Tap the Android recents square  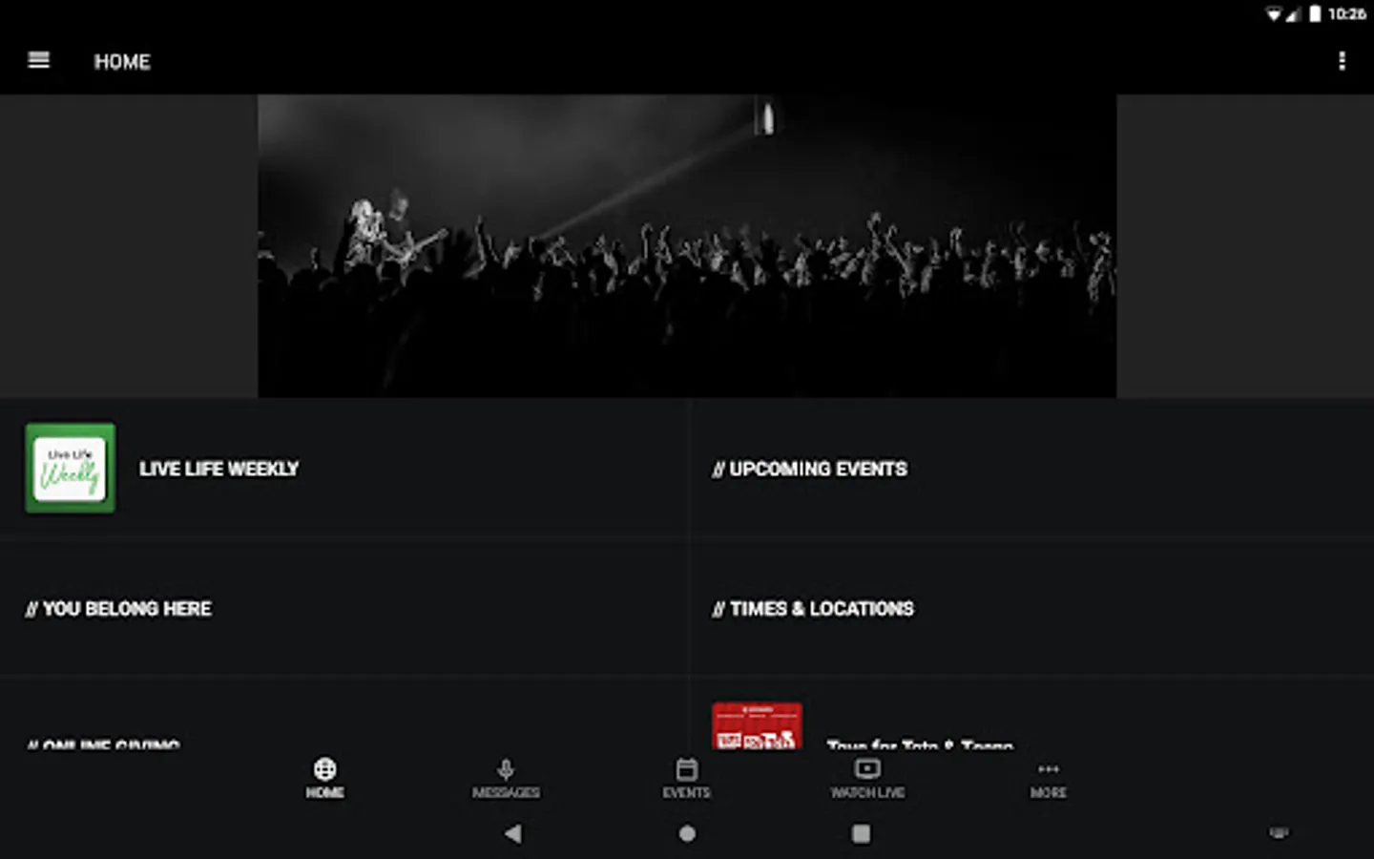click(861, 833)
